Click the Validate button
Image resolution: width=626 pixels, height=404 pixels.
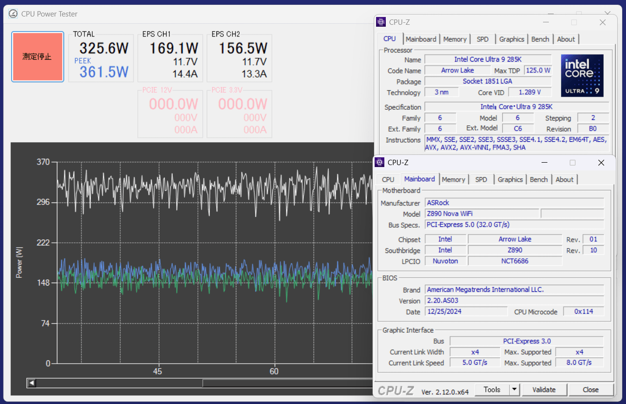coord(544,389)
